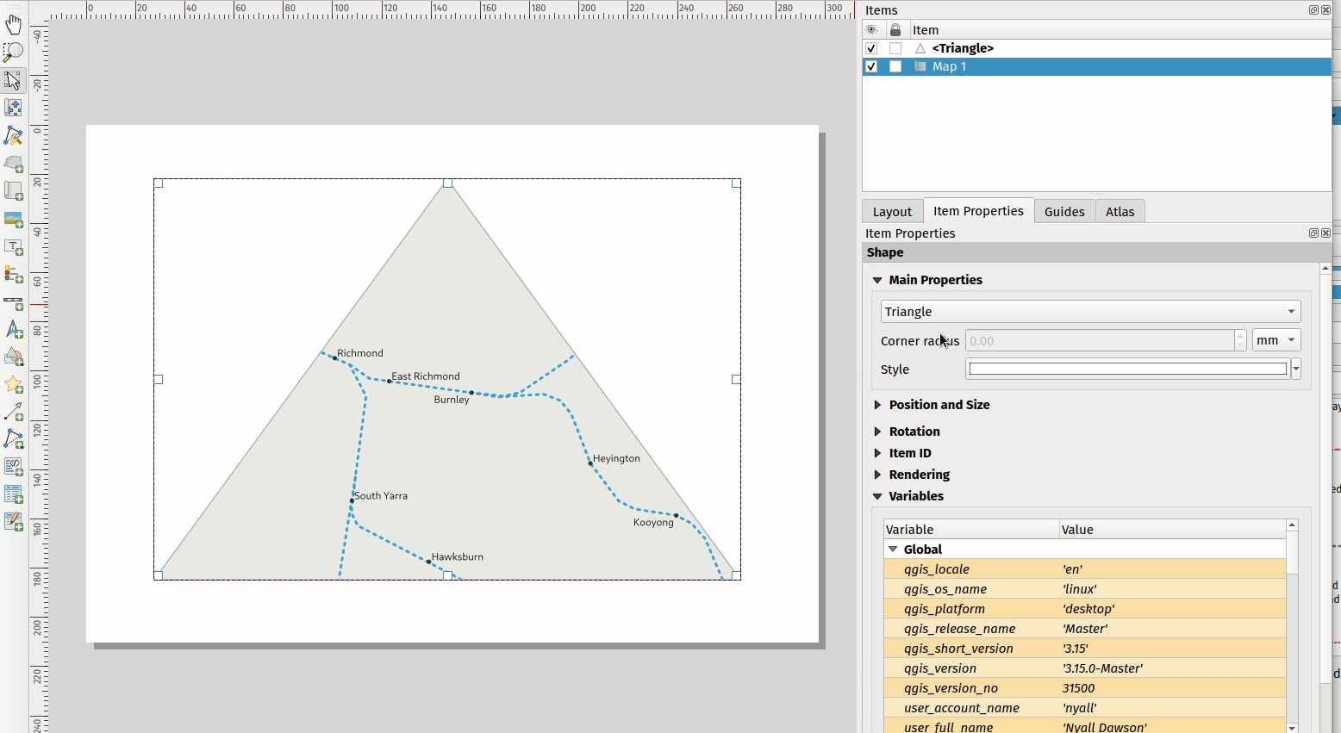Open the Guides tab
Viewport: 1341px width, 733px height.
1064,212
